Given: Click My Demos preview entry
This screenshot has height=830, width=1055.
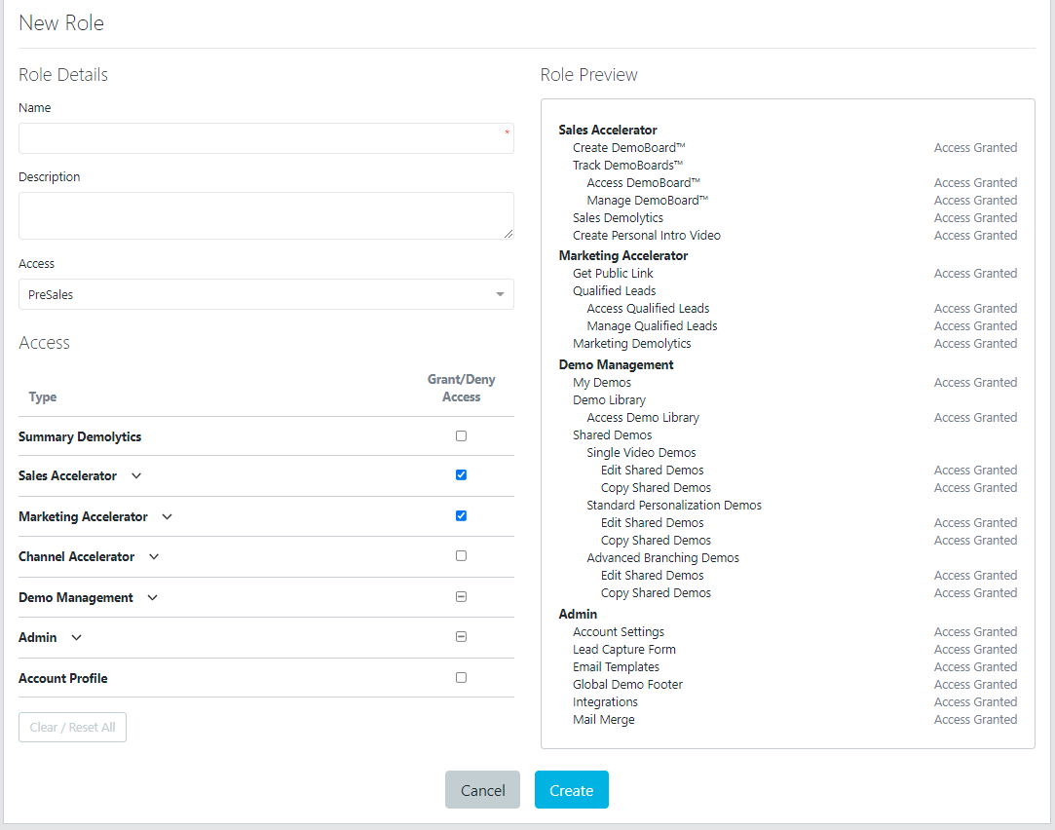Looking at the screenshot, I should [x=602, y=382].
